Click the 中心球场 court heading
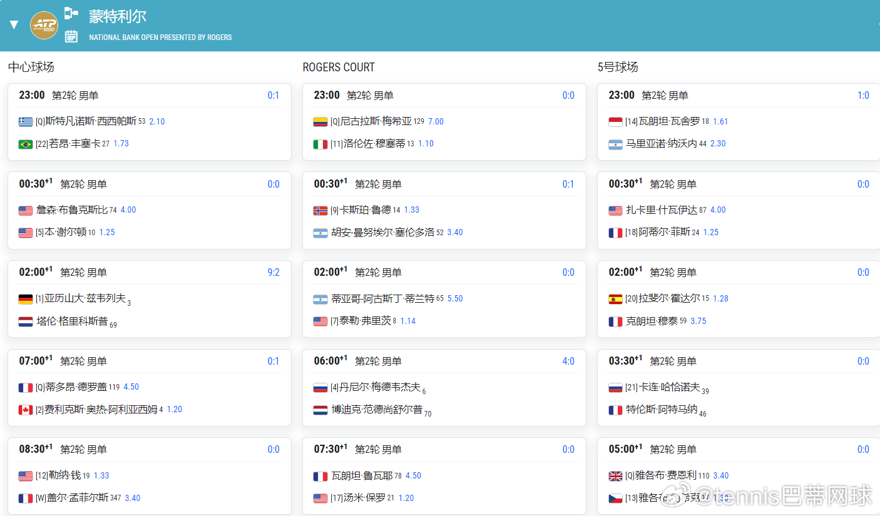Screen dimensions: 880x516 point(31,67)
